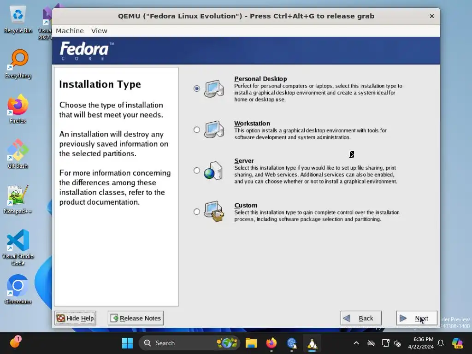Click the Workstation computer icon
472x354 pixels.
pos(214,130)
